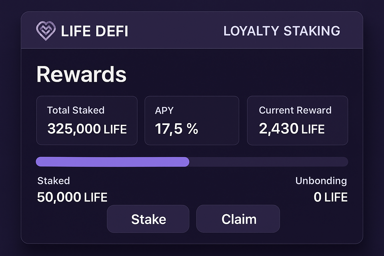Click the 325,000 LIFE staked total
The height and width of the screenshot is (256, 384).
(87, 129)
